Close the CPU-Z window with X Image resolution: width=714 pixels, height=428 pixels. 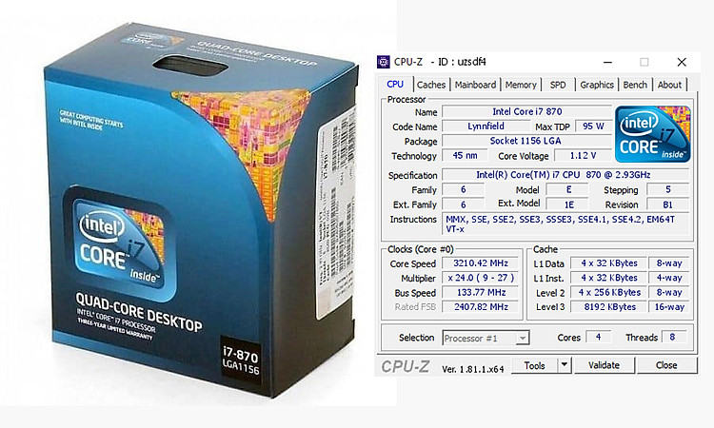pyautogui.click(x=682, y=62)
